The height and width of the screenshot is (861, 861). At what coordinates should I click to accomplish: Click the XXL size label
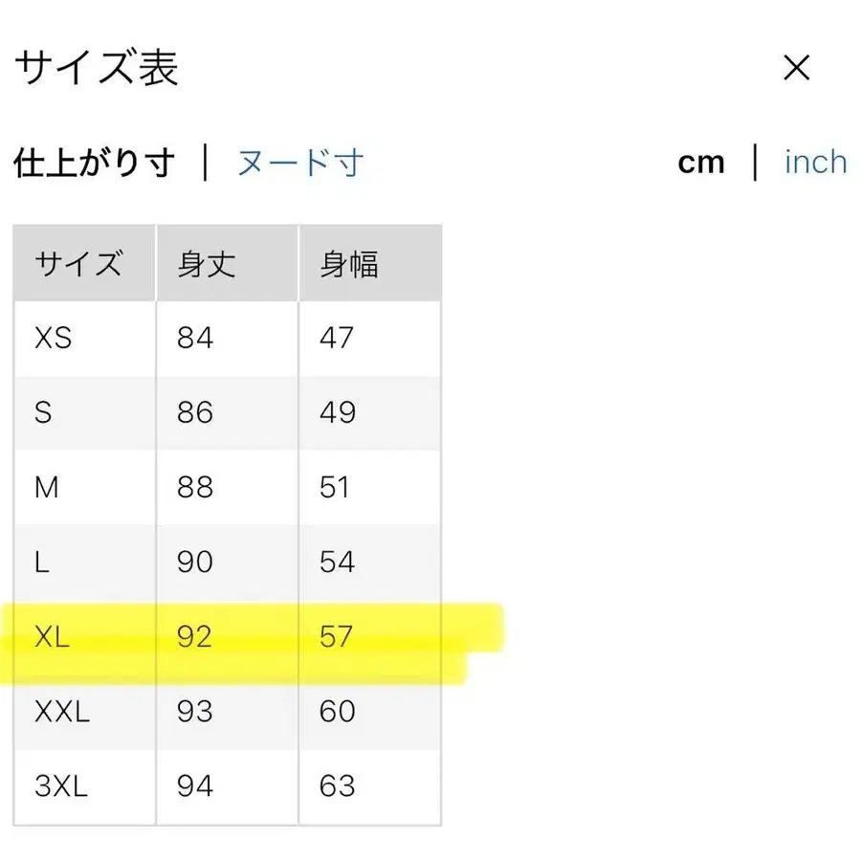tap(61, 711)
